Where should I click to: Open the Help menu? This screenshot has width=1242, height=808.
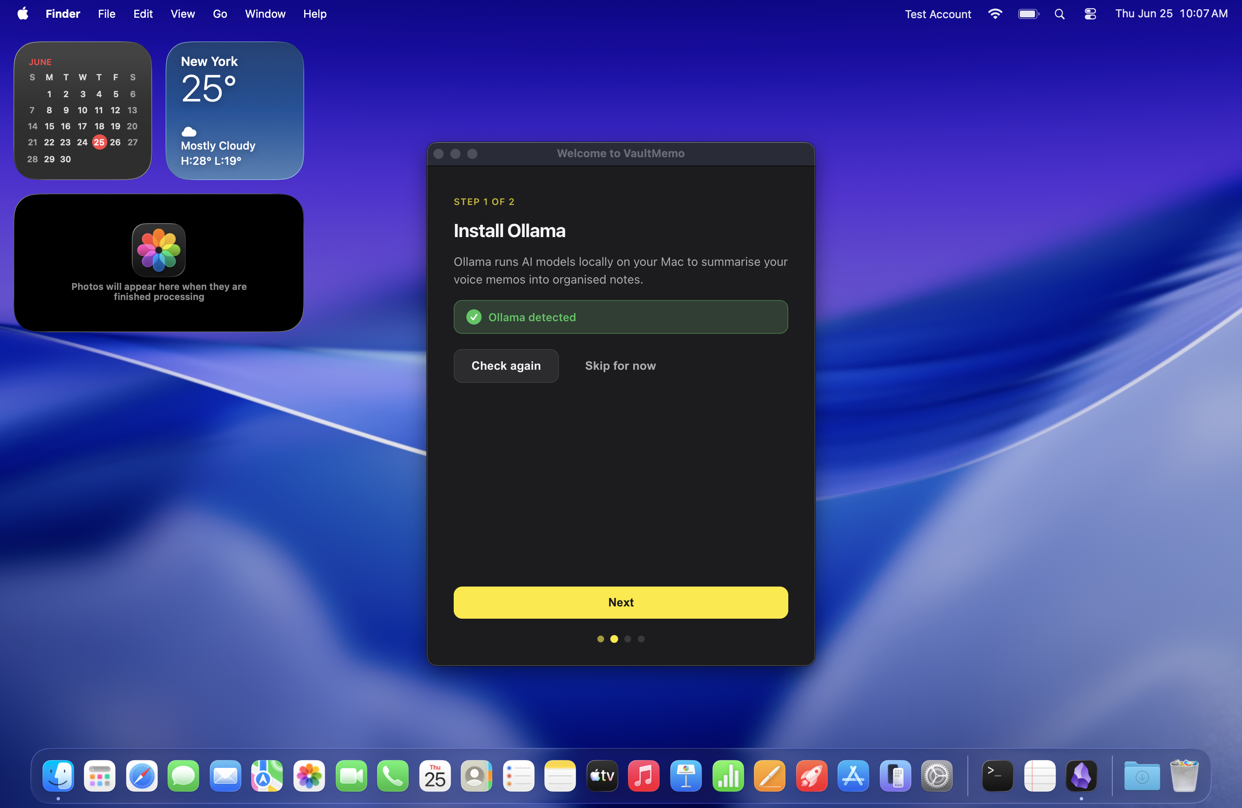coord(315,14)
